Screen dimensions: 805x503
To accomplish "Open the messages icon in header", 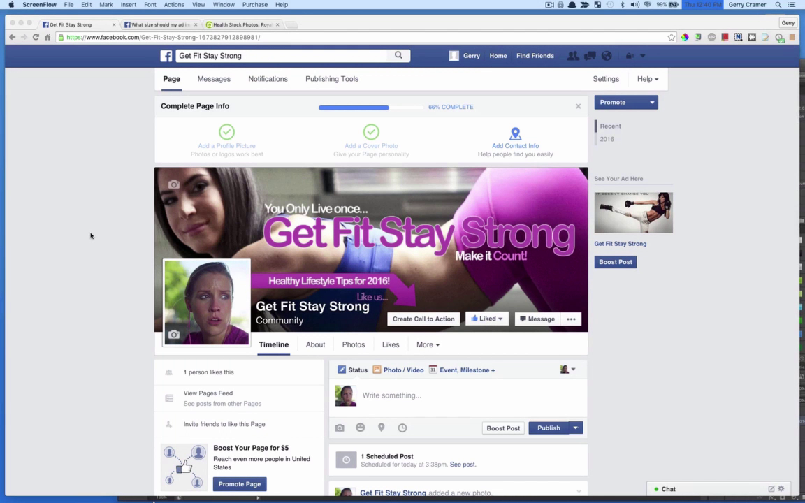I will [x=590, y=56].
